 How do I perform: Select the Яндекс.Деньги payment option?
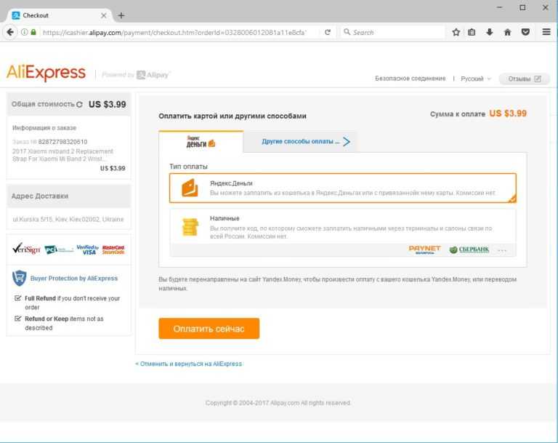coord(343,188)
